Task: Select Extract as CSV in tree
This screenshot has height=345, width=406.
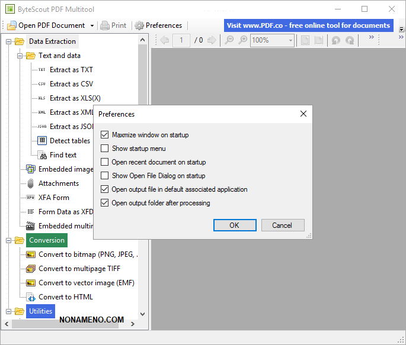Action: pos(71,84)
